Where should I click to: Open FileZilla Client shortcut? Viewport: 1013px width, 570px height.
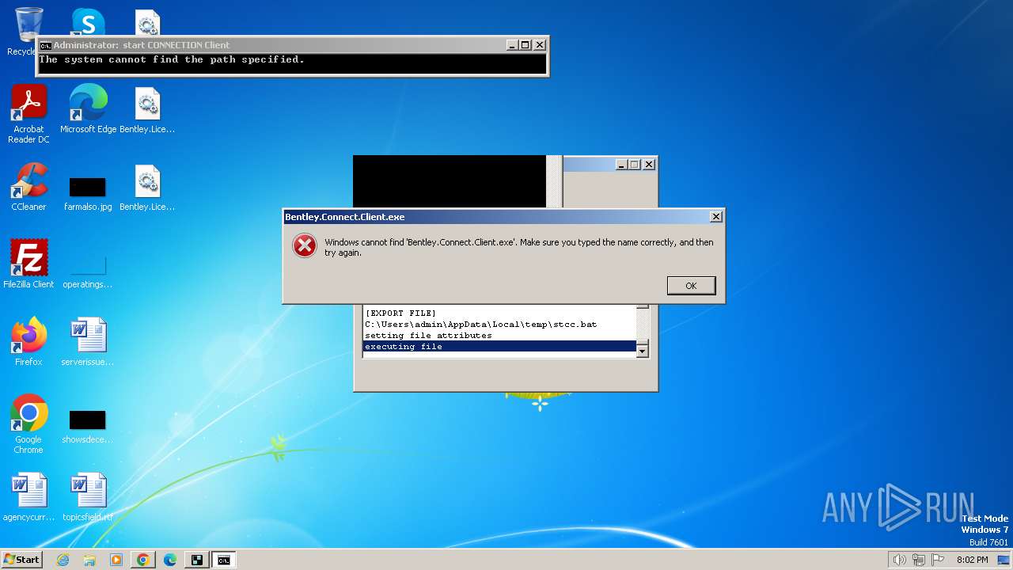28,264
